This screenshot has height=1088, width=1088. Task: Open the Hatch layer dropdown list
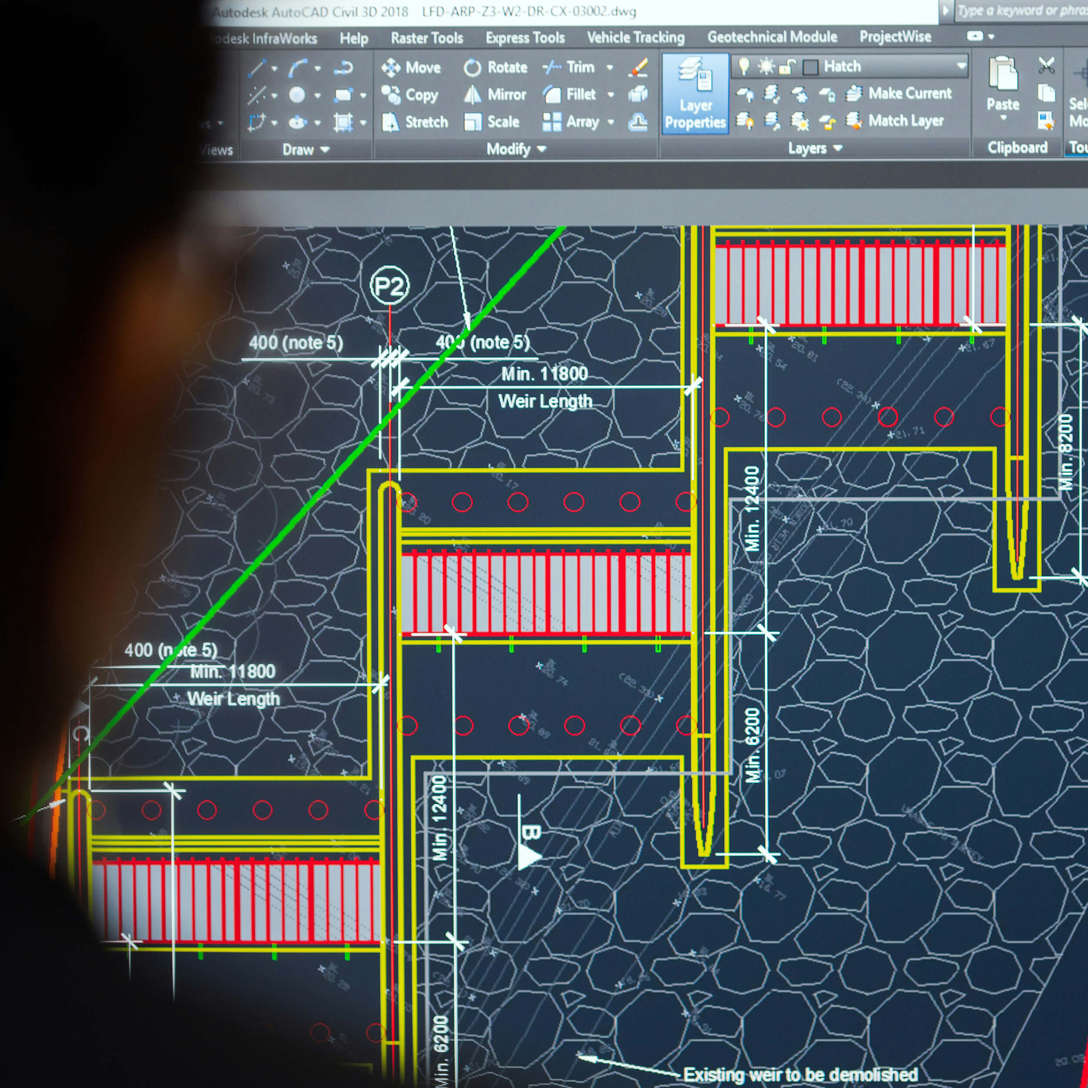coord(961,66)
